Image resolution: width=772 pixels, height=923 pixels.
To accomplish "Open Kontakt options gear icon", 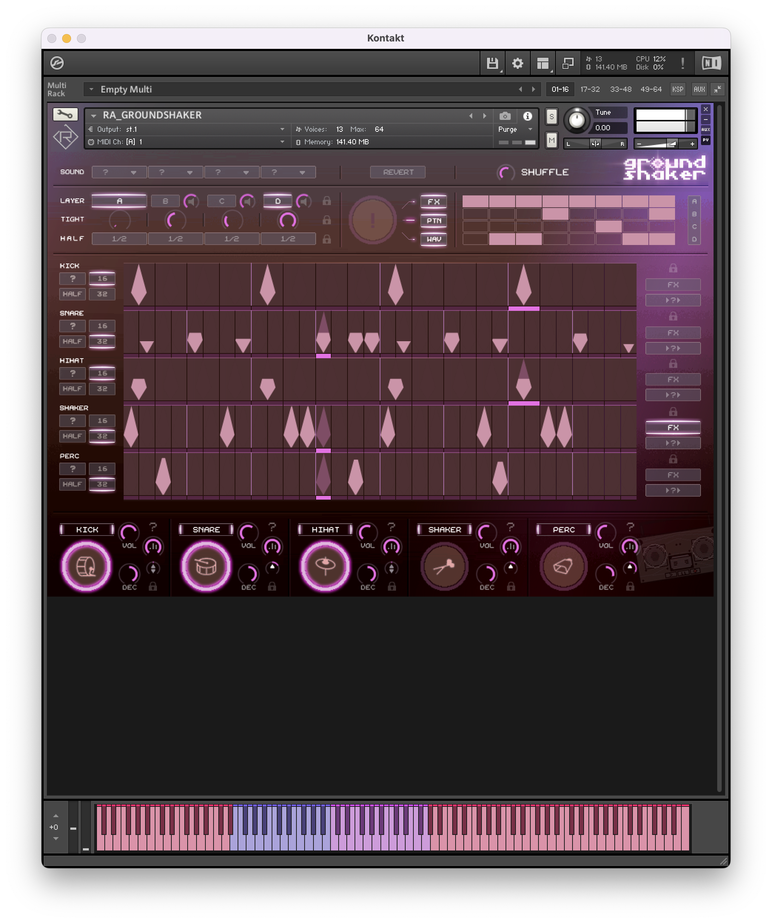I will tap(517, 63).
